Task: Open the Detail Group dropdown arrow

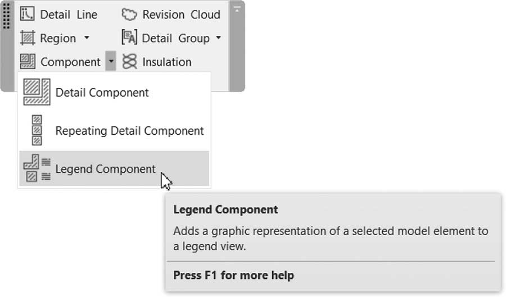Action: tap(219, 38)
